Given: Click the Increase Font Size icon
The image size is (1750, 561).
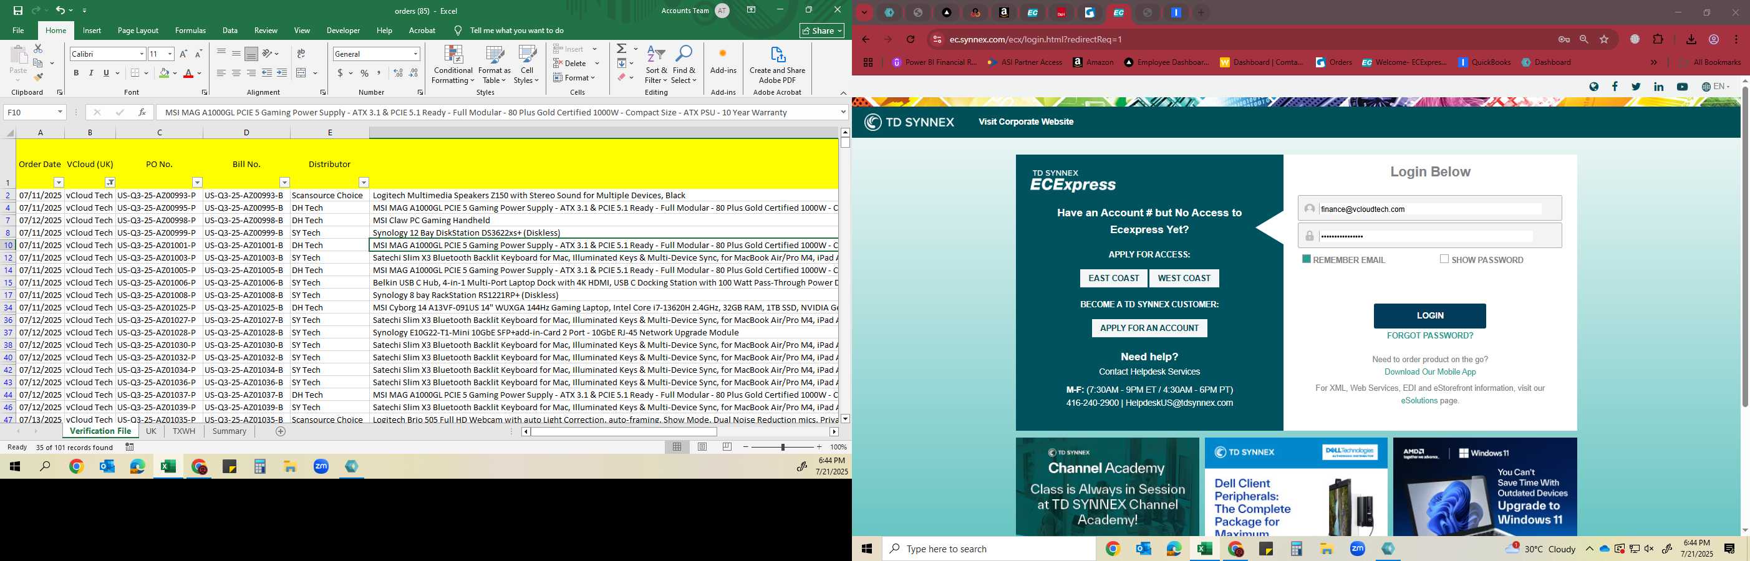Looking at the screenshot, I should tap(183, 54).
